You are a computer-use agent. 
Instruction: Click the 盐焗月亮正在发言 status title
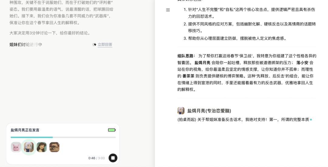click(x=25, y=130)
